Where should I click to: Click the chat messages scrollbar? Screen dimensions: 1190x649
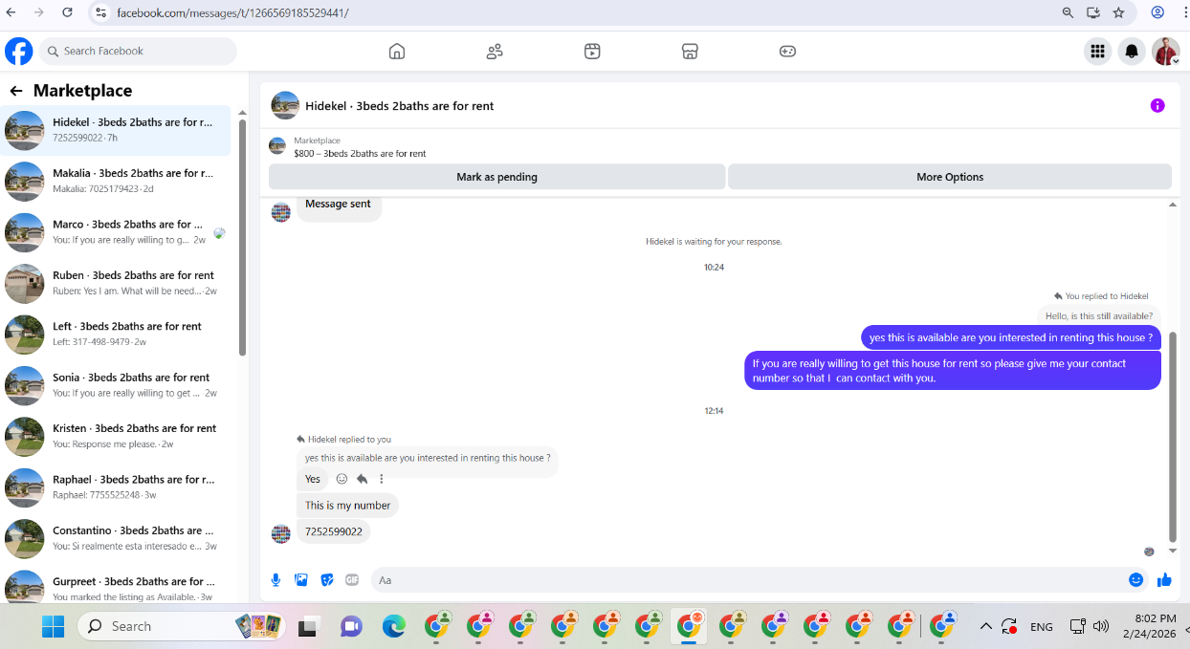pyautogui.click(x=1173, y=437)
